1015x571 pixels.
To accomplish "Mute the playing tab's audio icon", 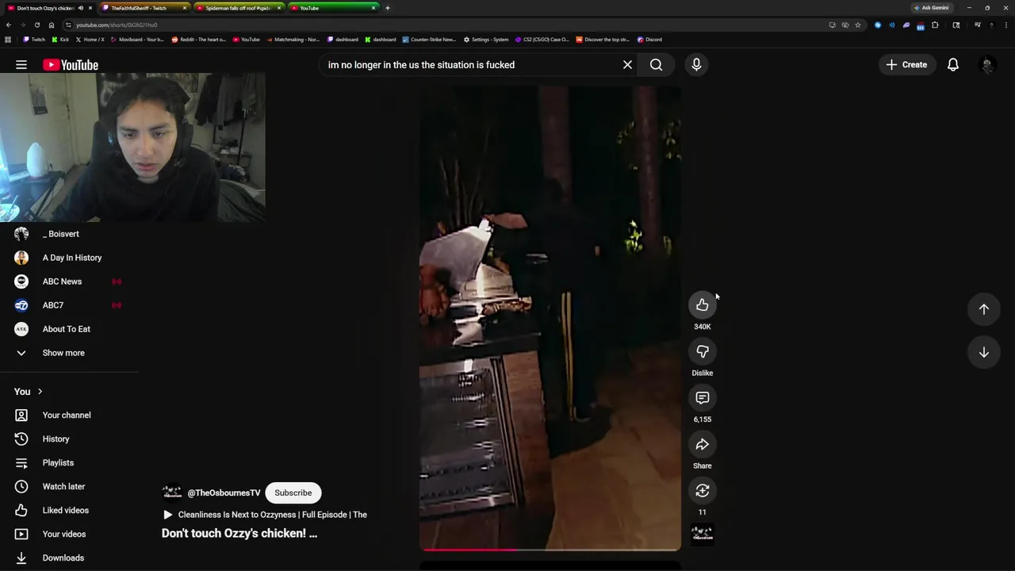I will tap(80, 8).
